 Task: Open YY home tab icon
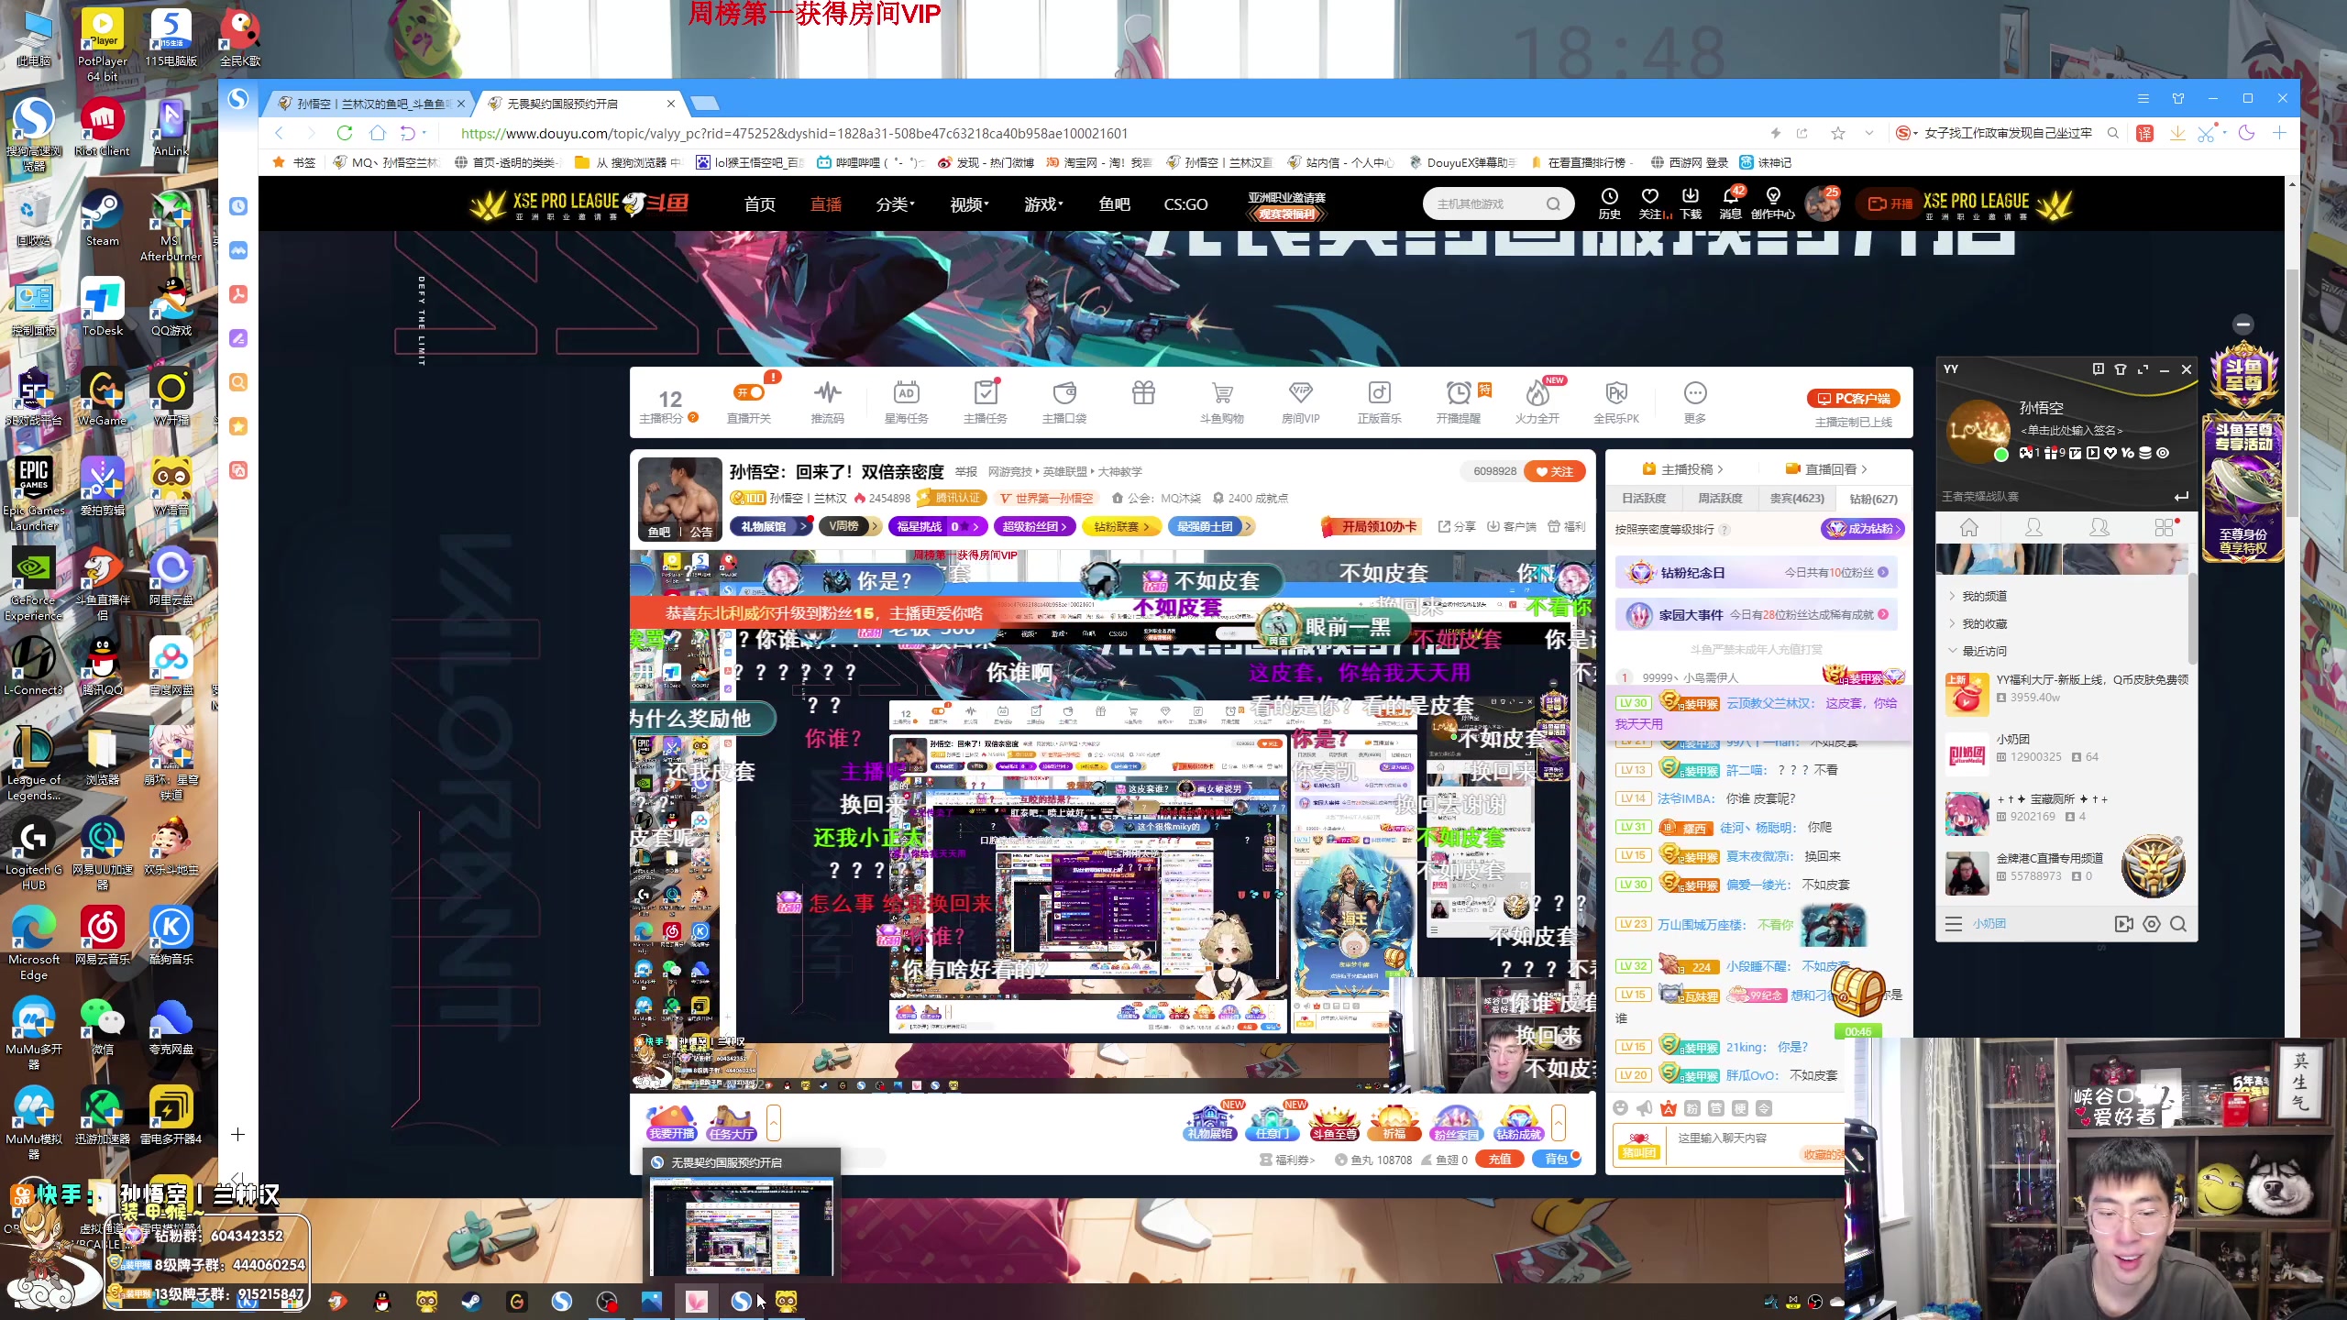(x=1968, y=527)
